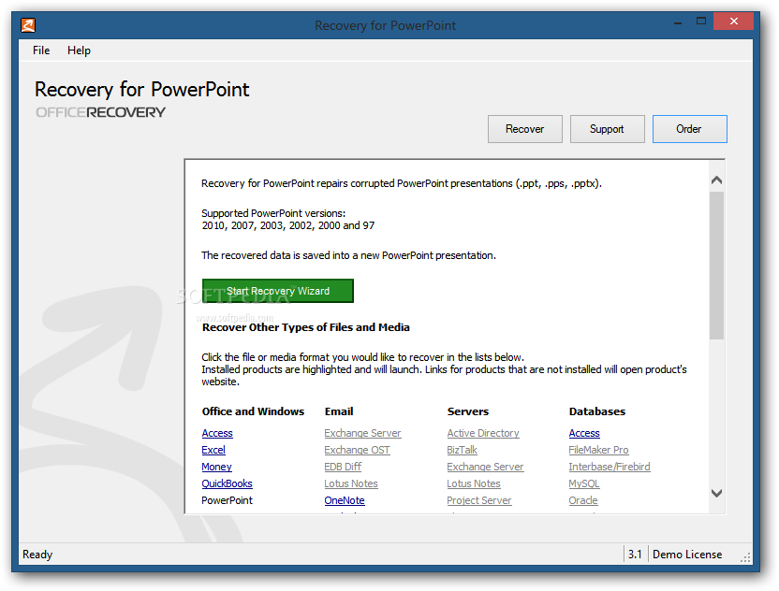Screen dimensions: 779x591
Task: Close the Recovery for PowerPoint window
Action: coord(734,22)
